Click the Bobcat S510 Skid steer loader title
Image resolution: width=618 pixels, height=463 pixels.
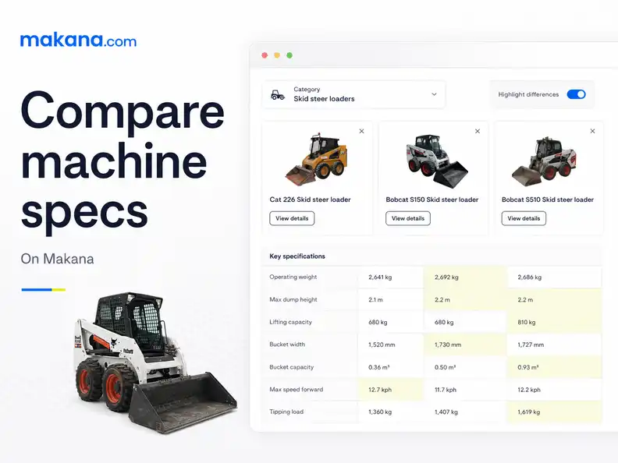[x=548, y=200]
